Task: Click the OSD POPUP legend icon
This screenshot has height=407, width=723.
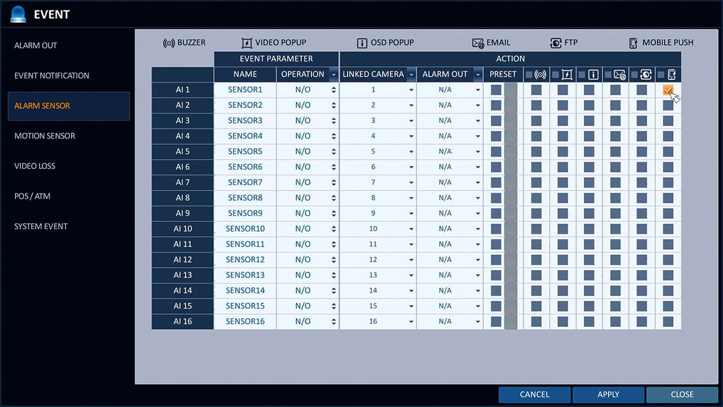Action: (361, 43)
